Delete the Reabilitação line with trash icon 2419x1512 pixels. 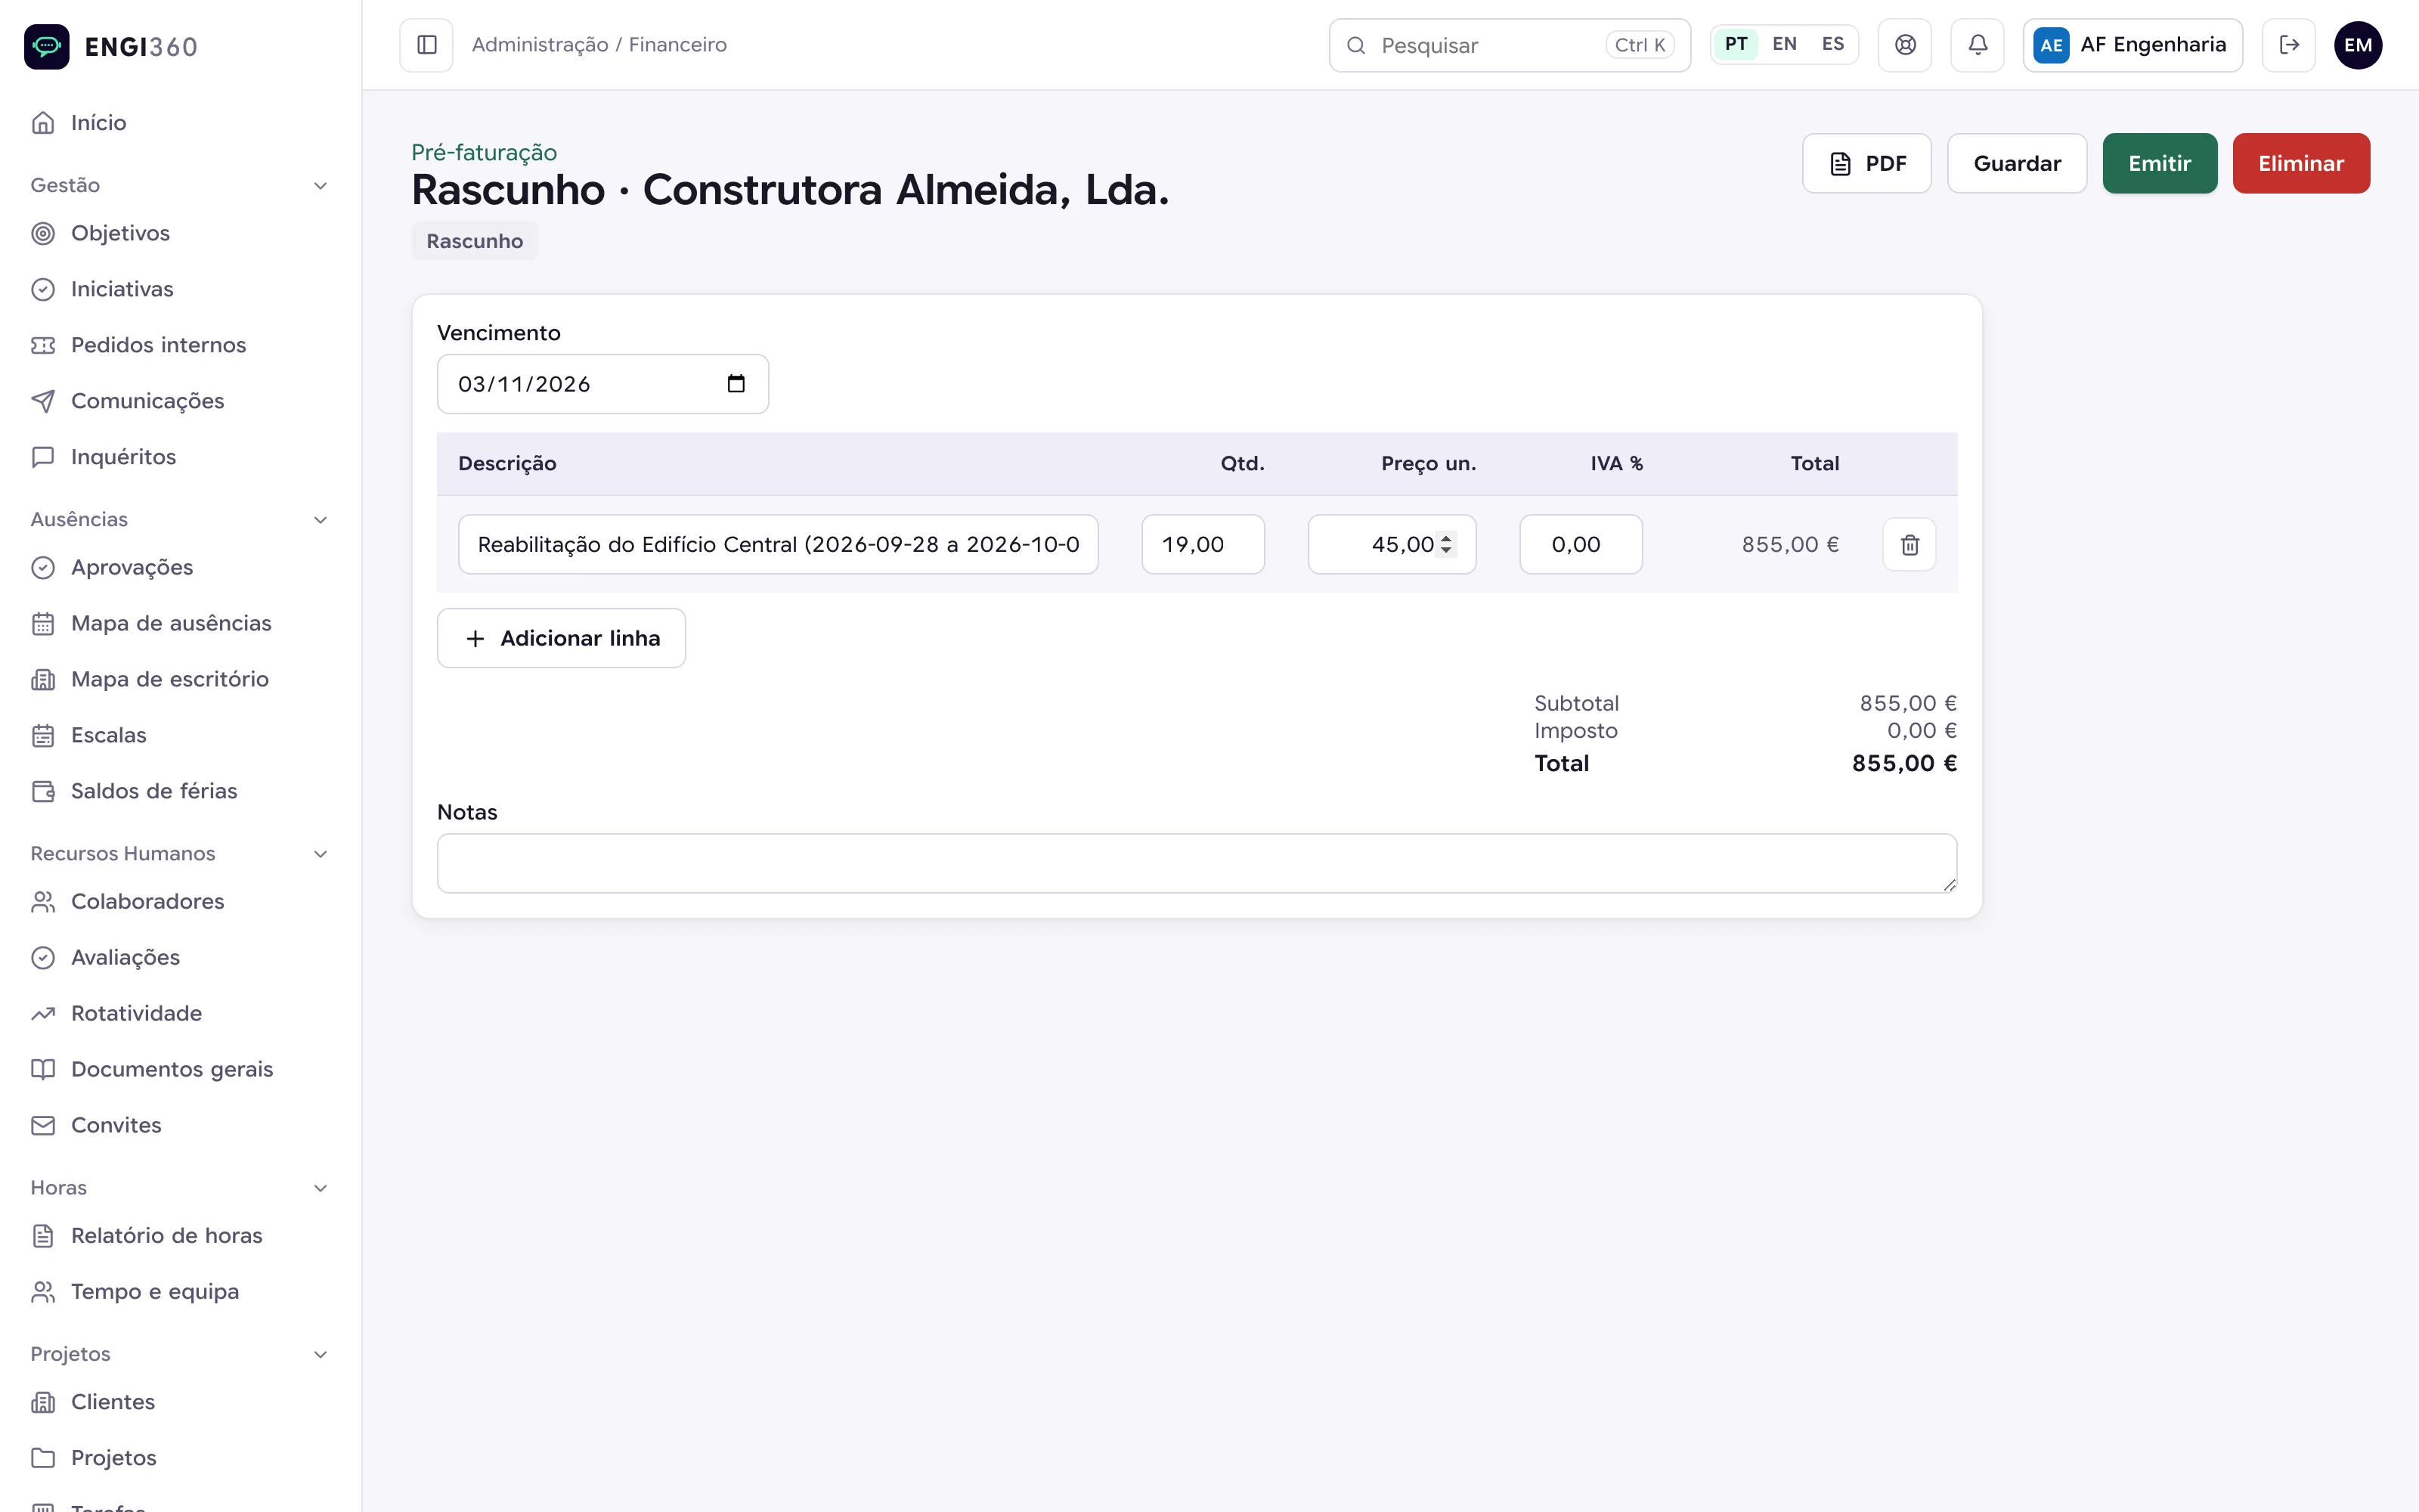click(x=1909, y=545)
